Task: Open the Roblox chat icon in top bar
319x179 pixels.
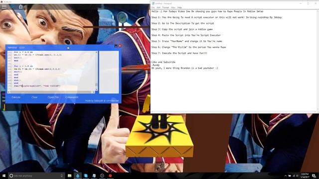Action: tap(12, 6)
